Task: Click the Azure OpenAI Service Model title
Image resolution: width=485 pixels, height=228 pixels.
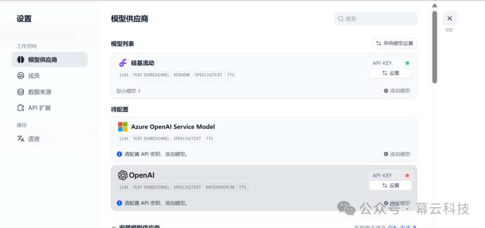Action: pos(173,127)
